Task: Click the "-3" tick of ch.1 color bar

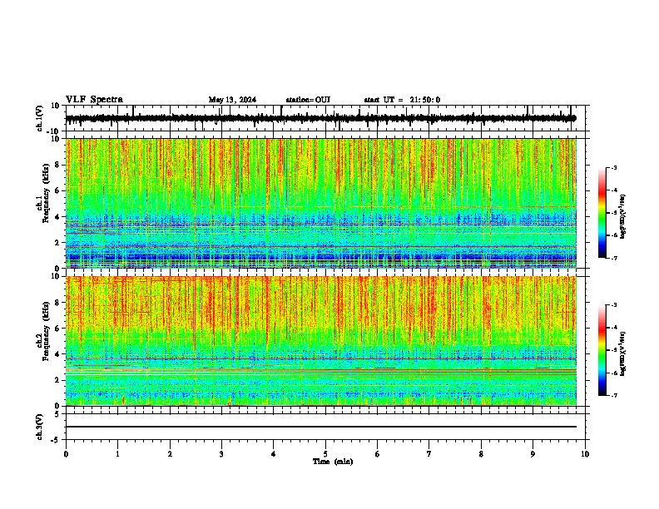Action: coord(613,167)
